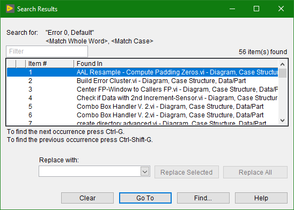This screenshot has width=294, height=210.
Task: Minimize the Search Results window
Action: (x=232, y=9)
